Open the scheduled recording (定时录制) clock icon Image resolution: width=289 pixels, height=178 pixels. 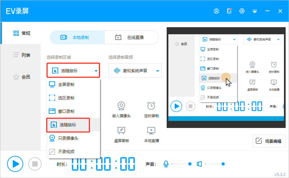click(151, 106)
